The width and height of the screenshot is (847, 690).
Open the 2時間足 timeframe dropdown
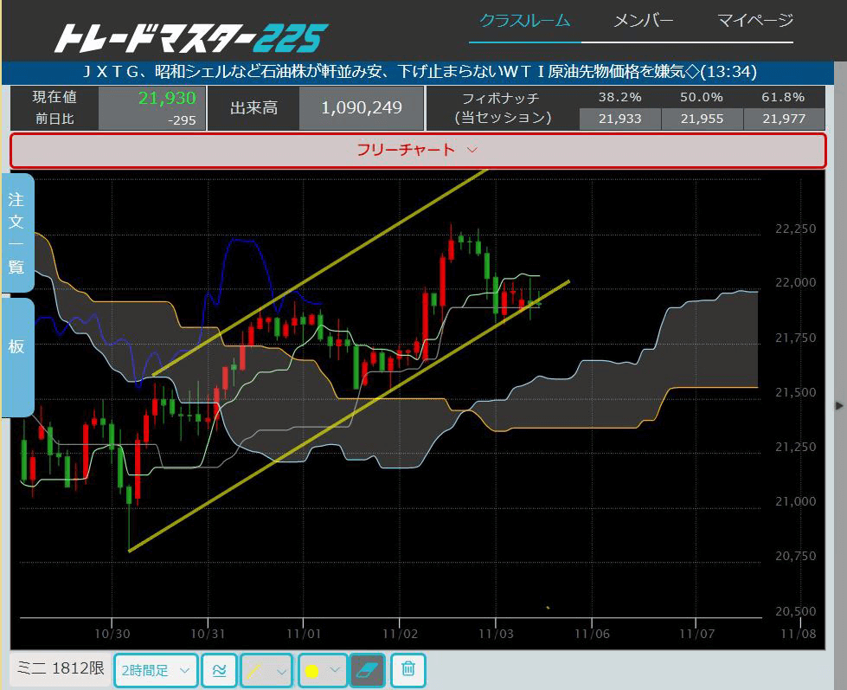coord(156,670)
